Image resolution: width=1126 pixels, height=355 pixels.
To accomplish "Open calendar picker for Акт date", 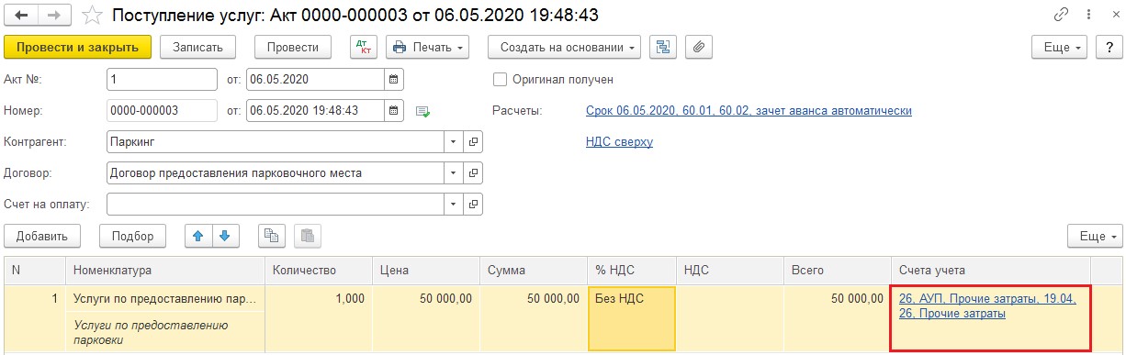I will [393, 79].
